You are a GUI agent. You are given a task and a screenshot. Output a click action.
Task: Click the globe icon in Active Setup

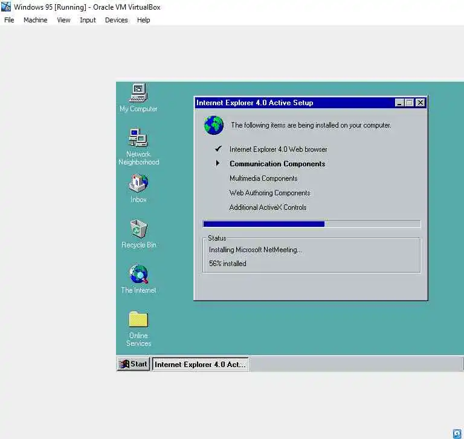point(214,125)
